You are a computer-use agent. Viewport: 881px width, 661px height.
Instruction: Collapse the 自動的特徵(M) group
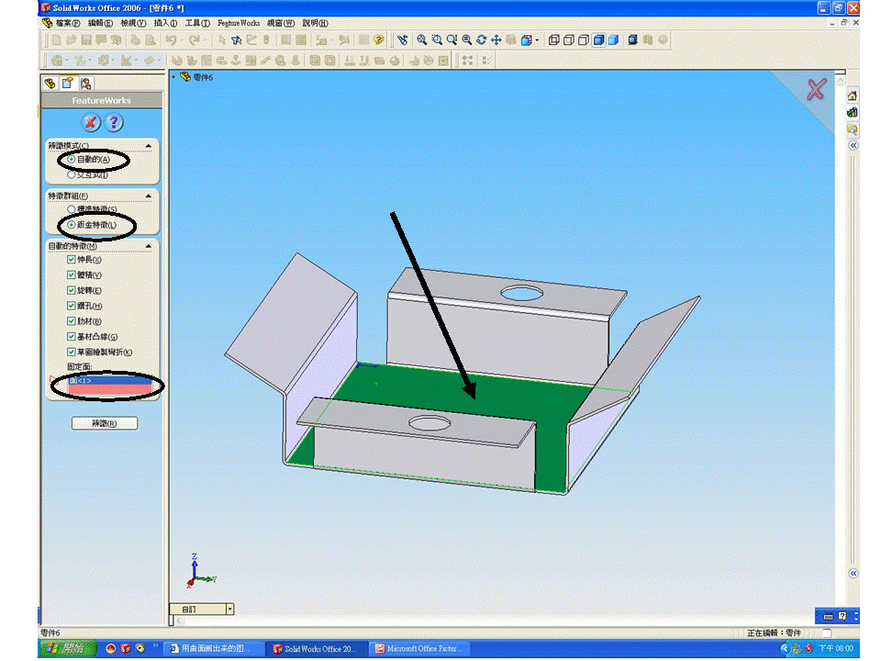click(149, 246)
